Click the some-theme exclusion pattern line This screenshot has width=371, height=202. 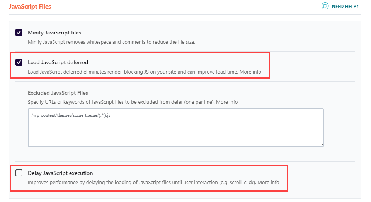[x=71, y=116]
